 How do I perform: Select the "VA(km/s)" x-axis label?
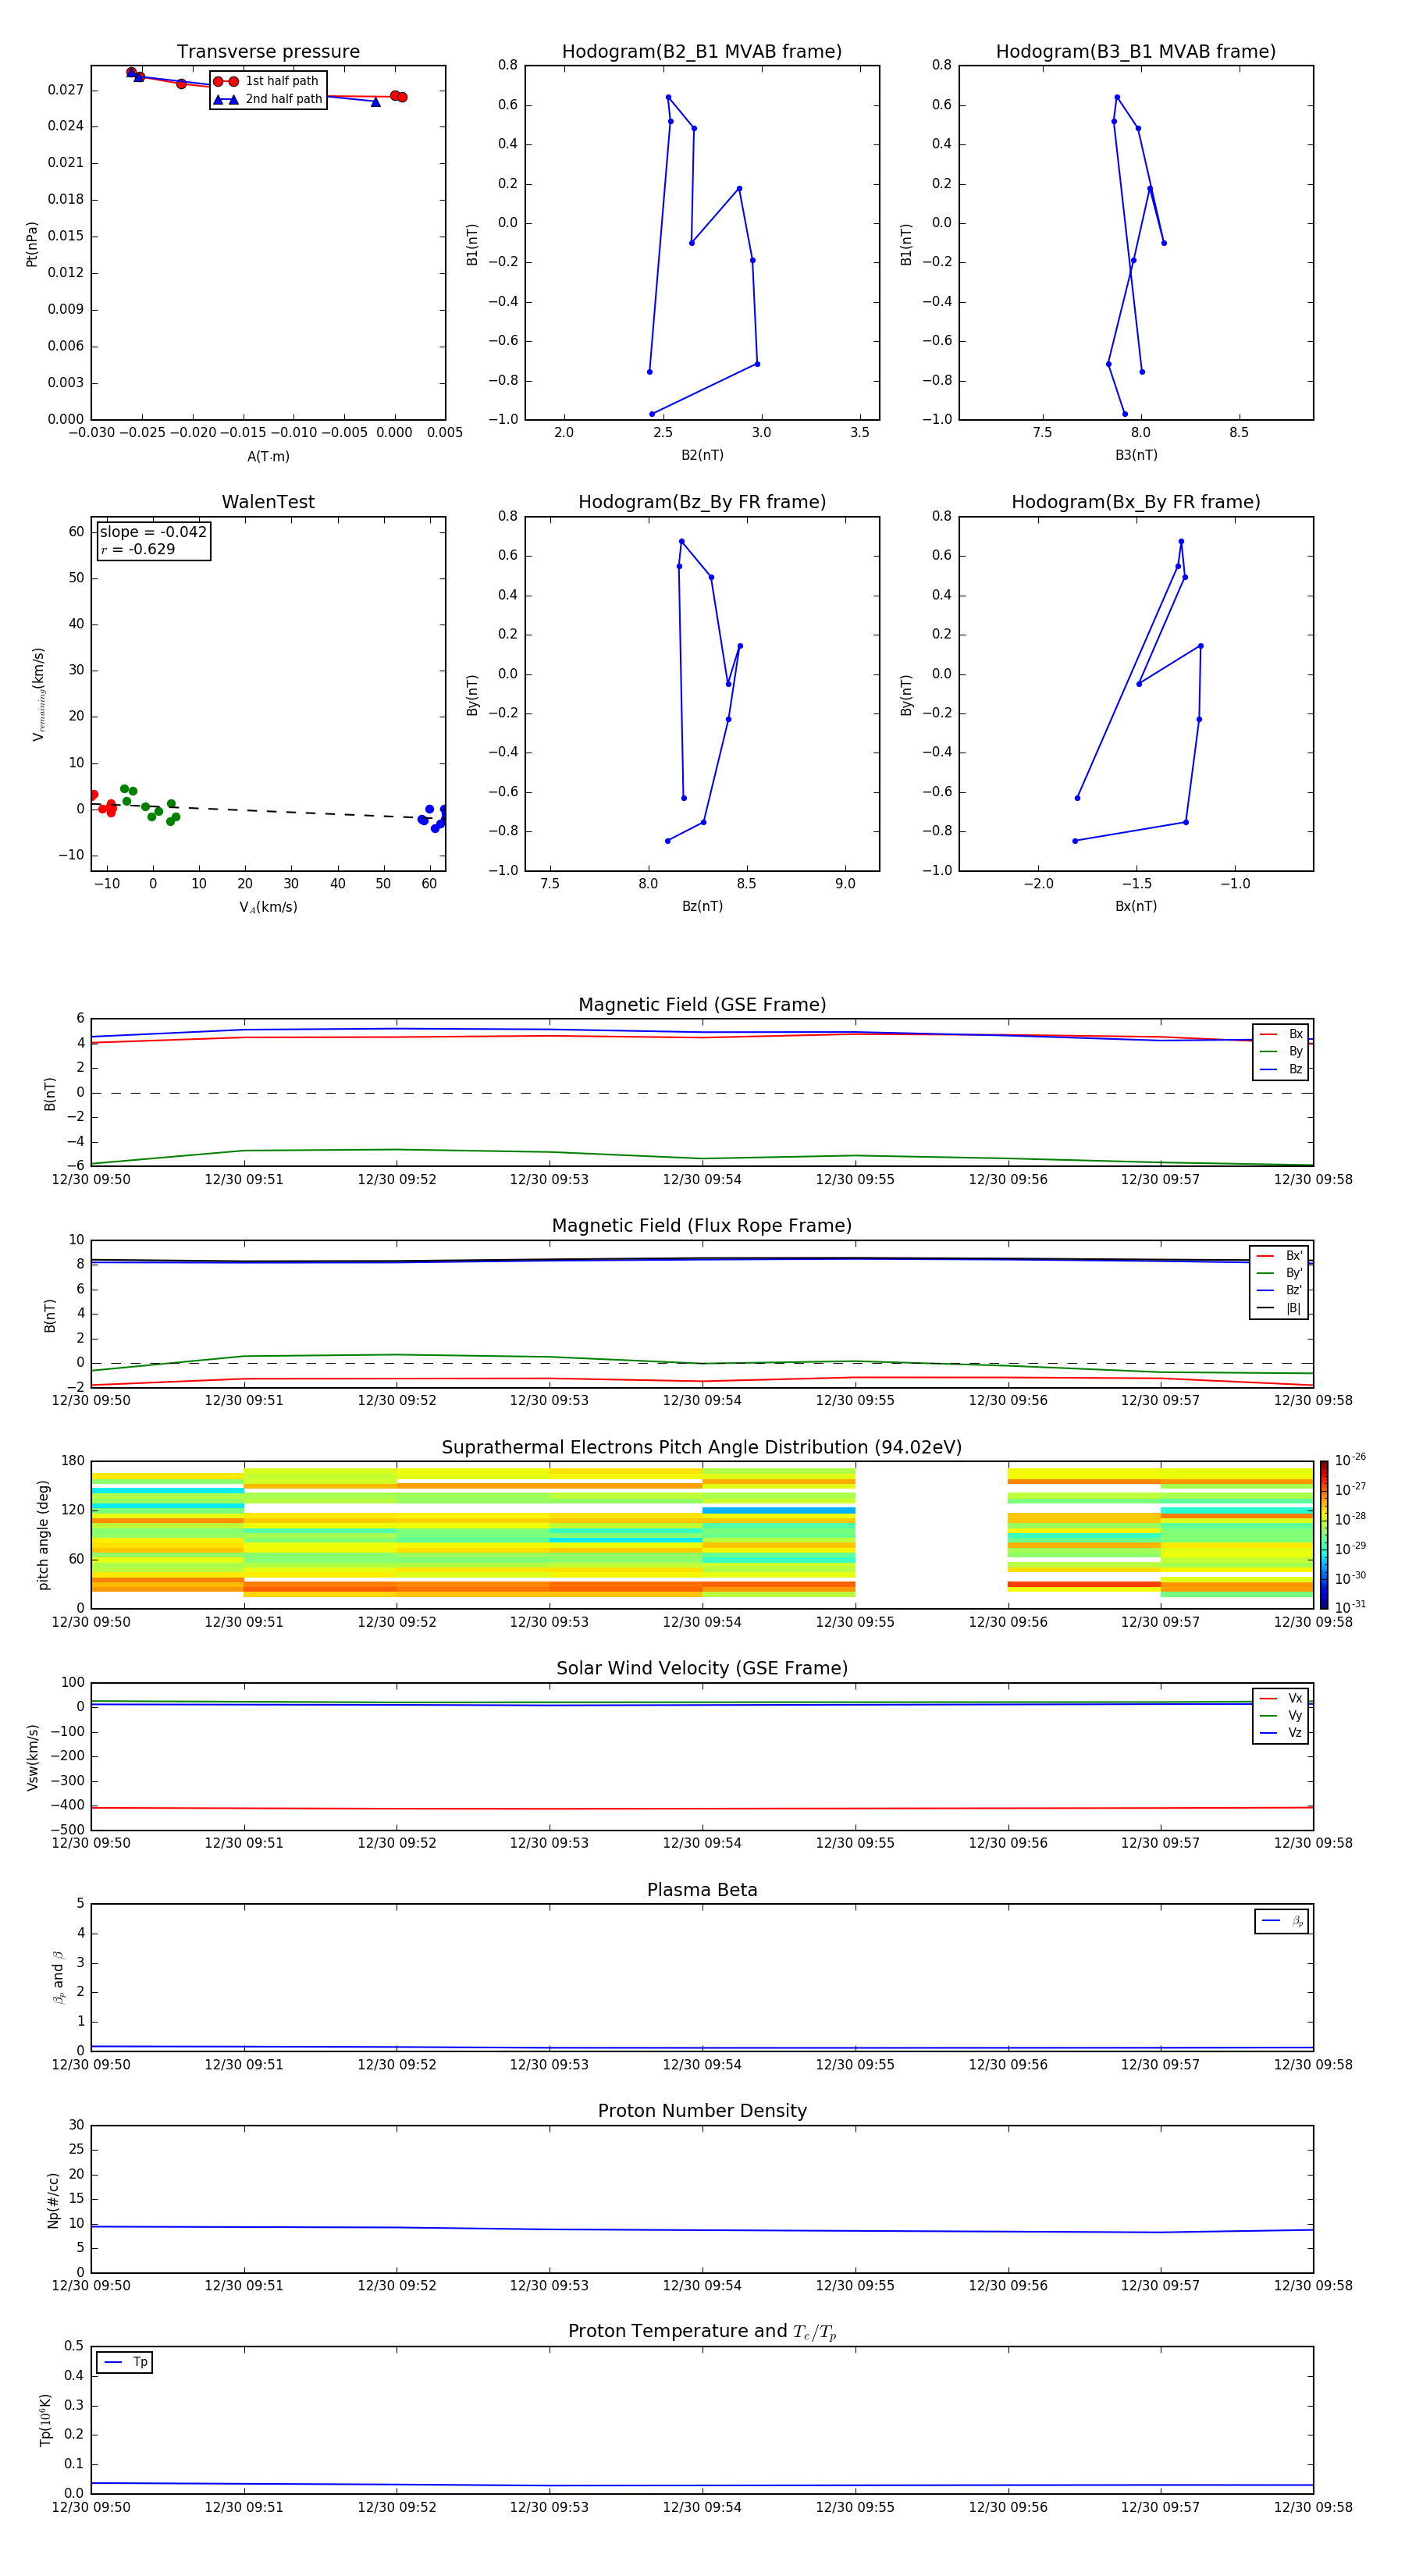click(268, 907)
